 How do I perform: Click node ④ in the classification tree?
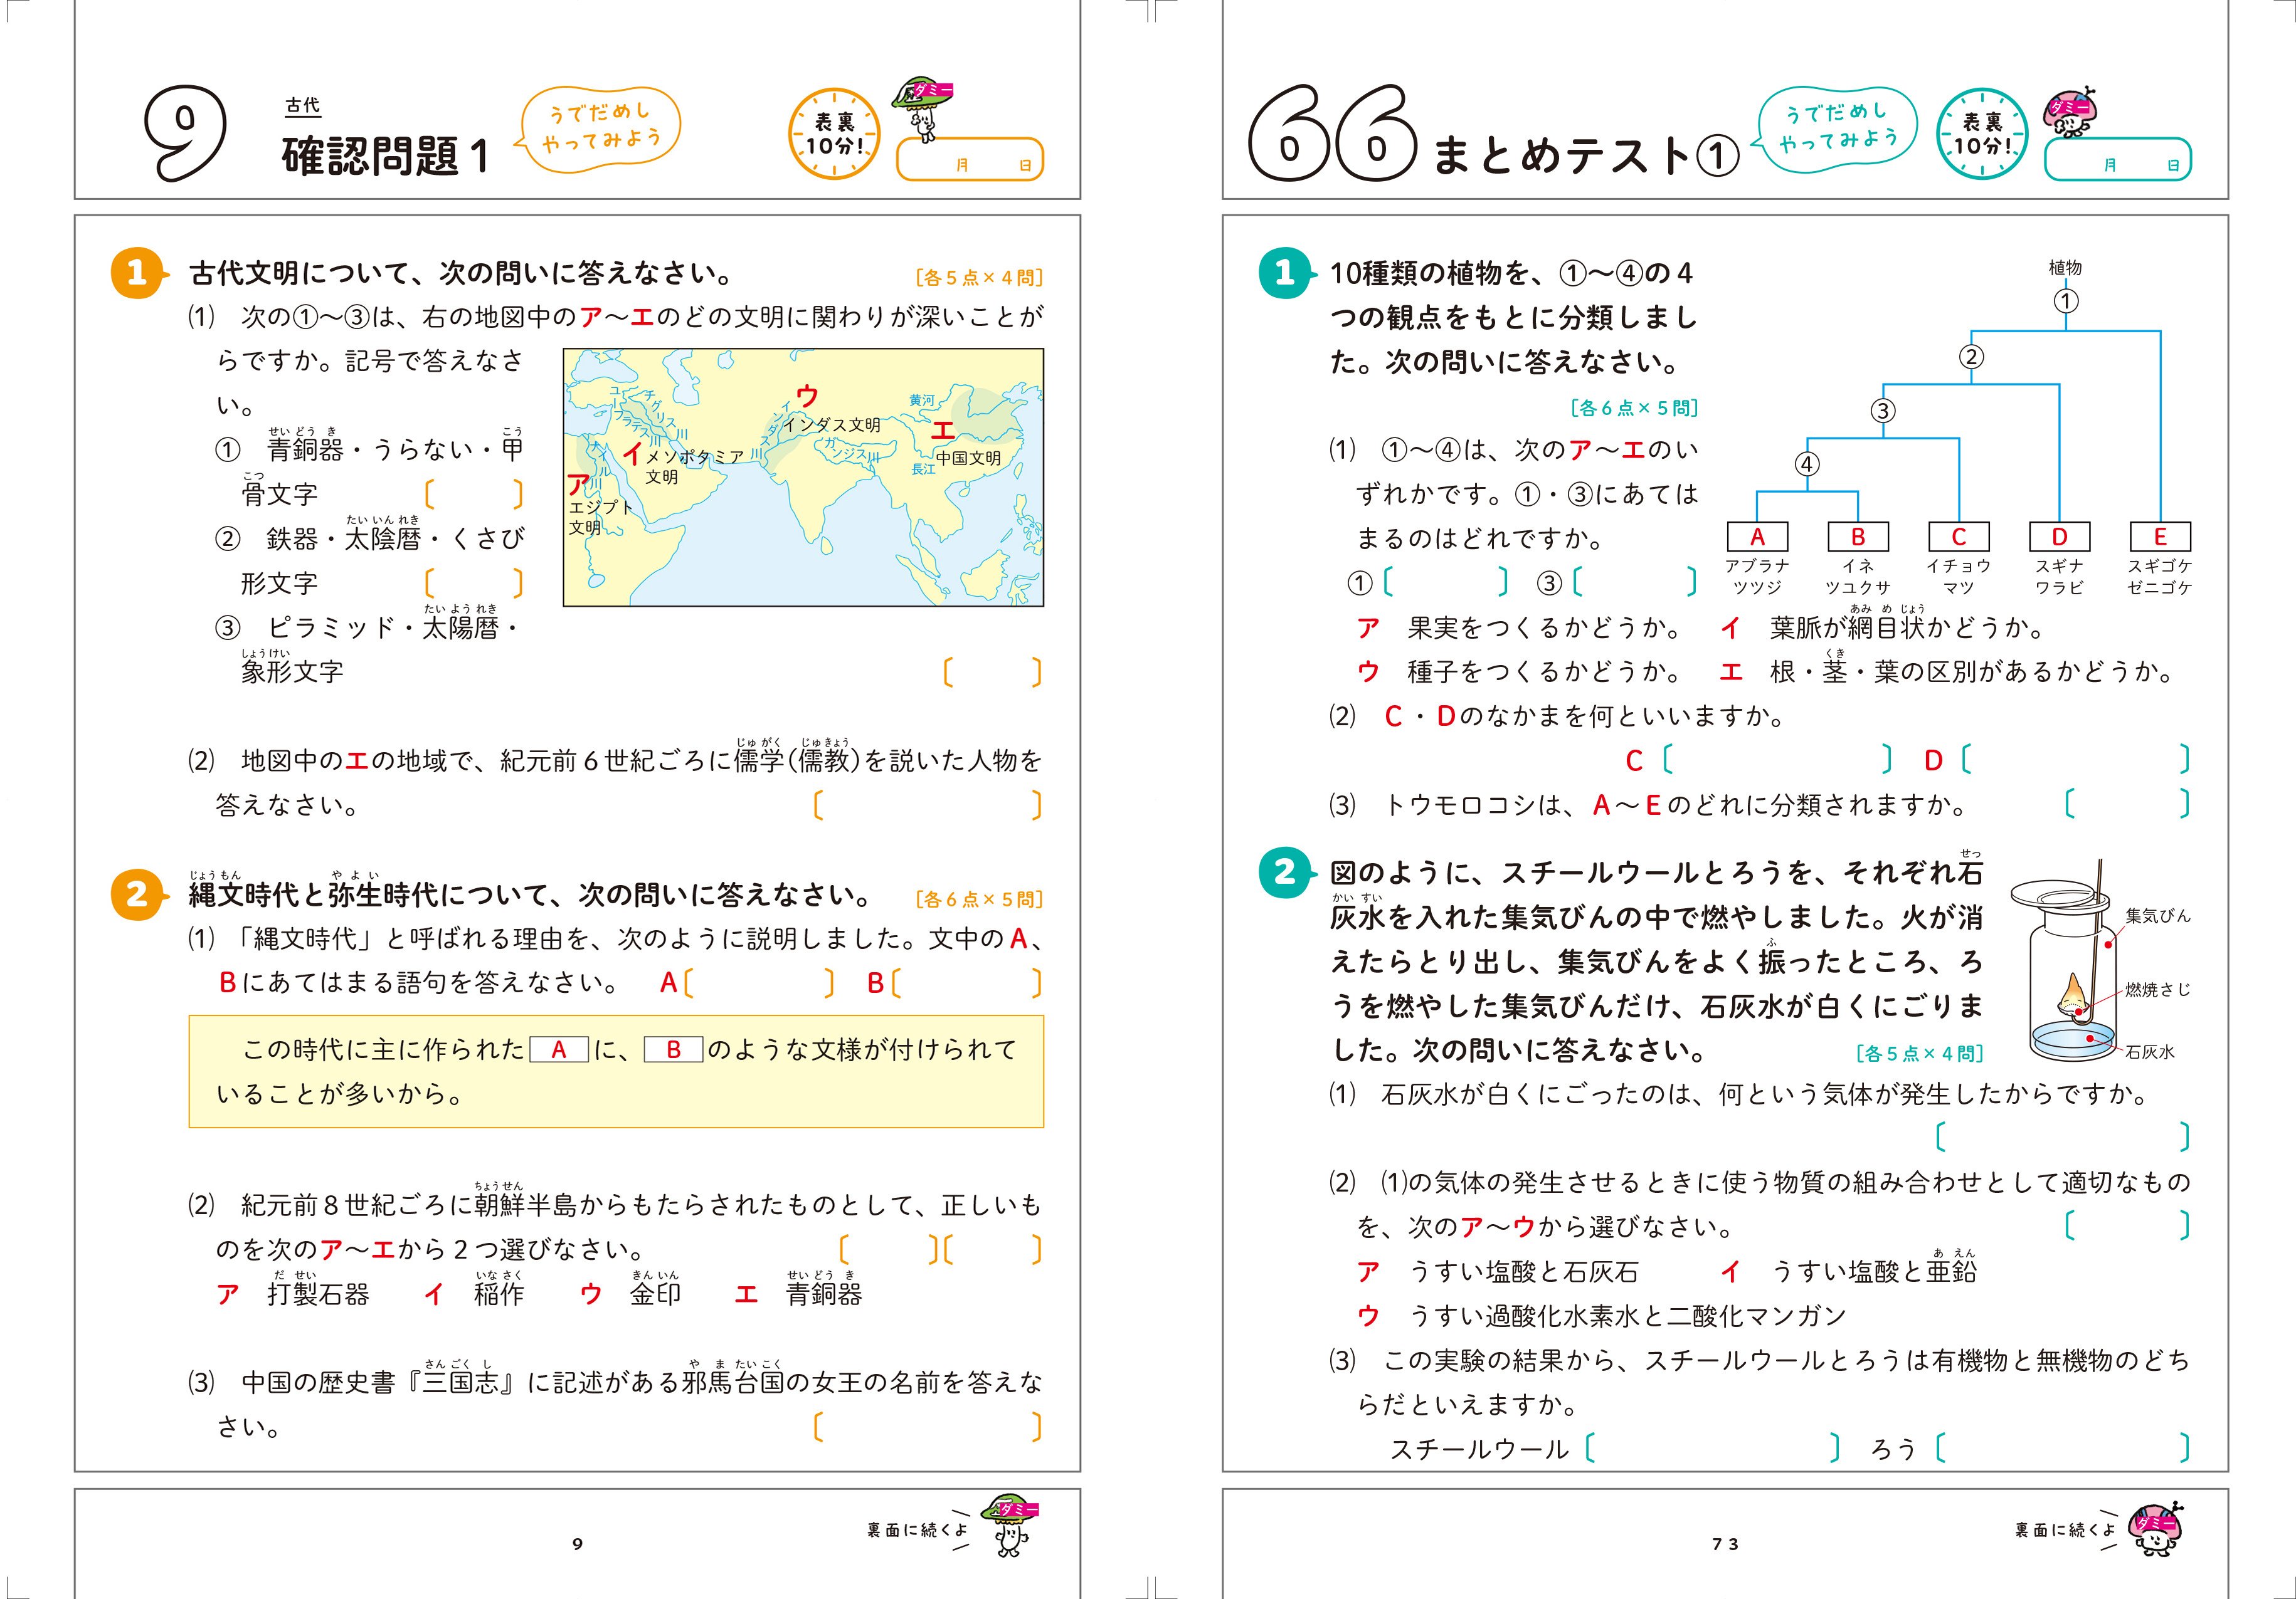(1806, 464)
